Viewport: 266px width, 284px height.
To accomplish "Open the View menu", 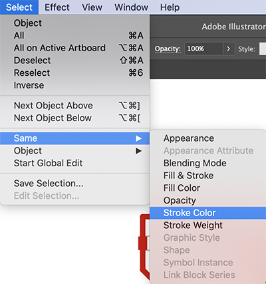I will pos(92,7).
